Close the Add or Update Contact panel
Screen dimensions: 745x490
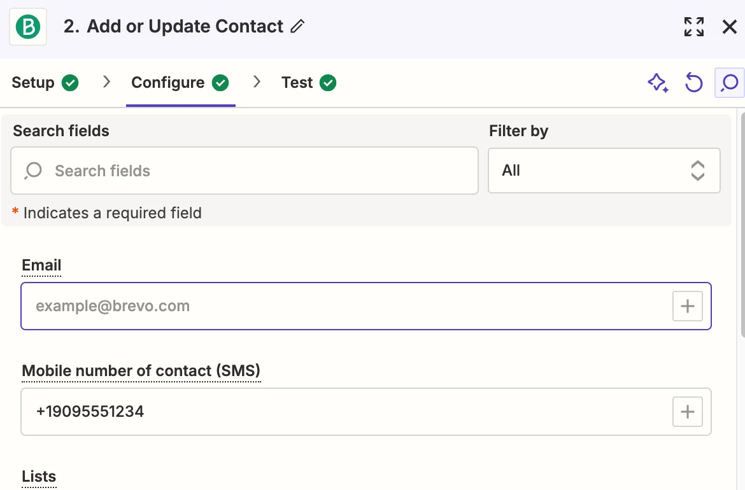(x=729, y=27)
